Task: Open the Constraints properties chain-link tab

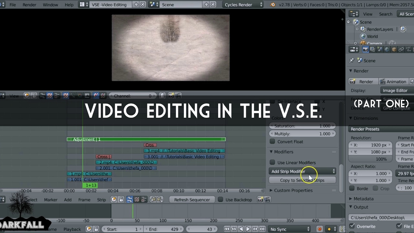Action: pyautogui.click(x=401, y=50)
